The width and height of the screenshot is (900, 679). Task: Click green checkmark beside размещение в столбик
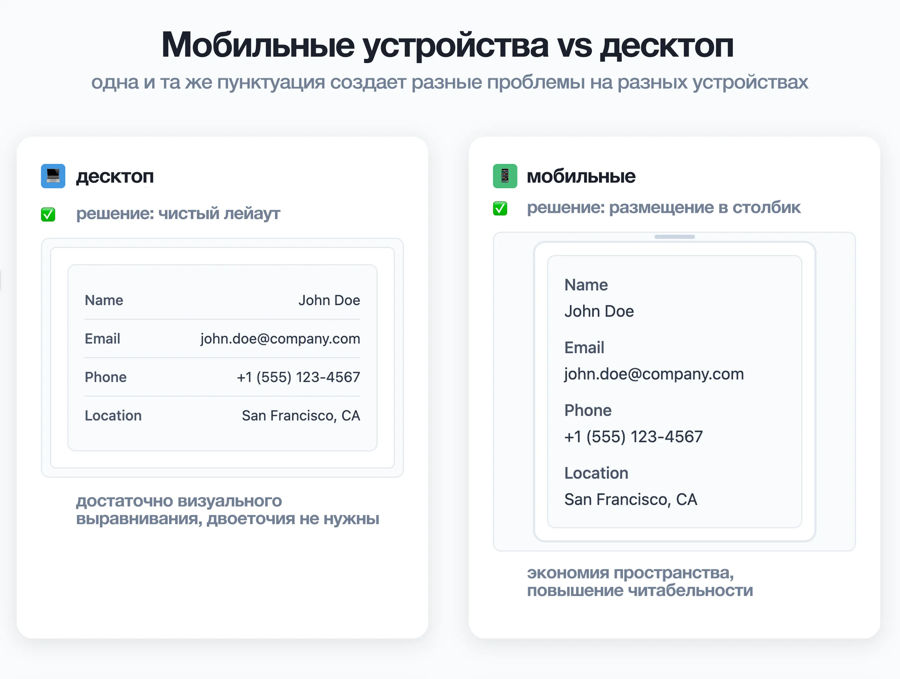tap(500, 208)
